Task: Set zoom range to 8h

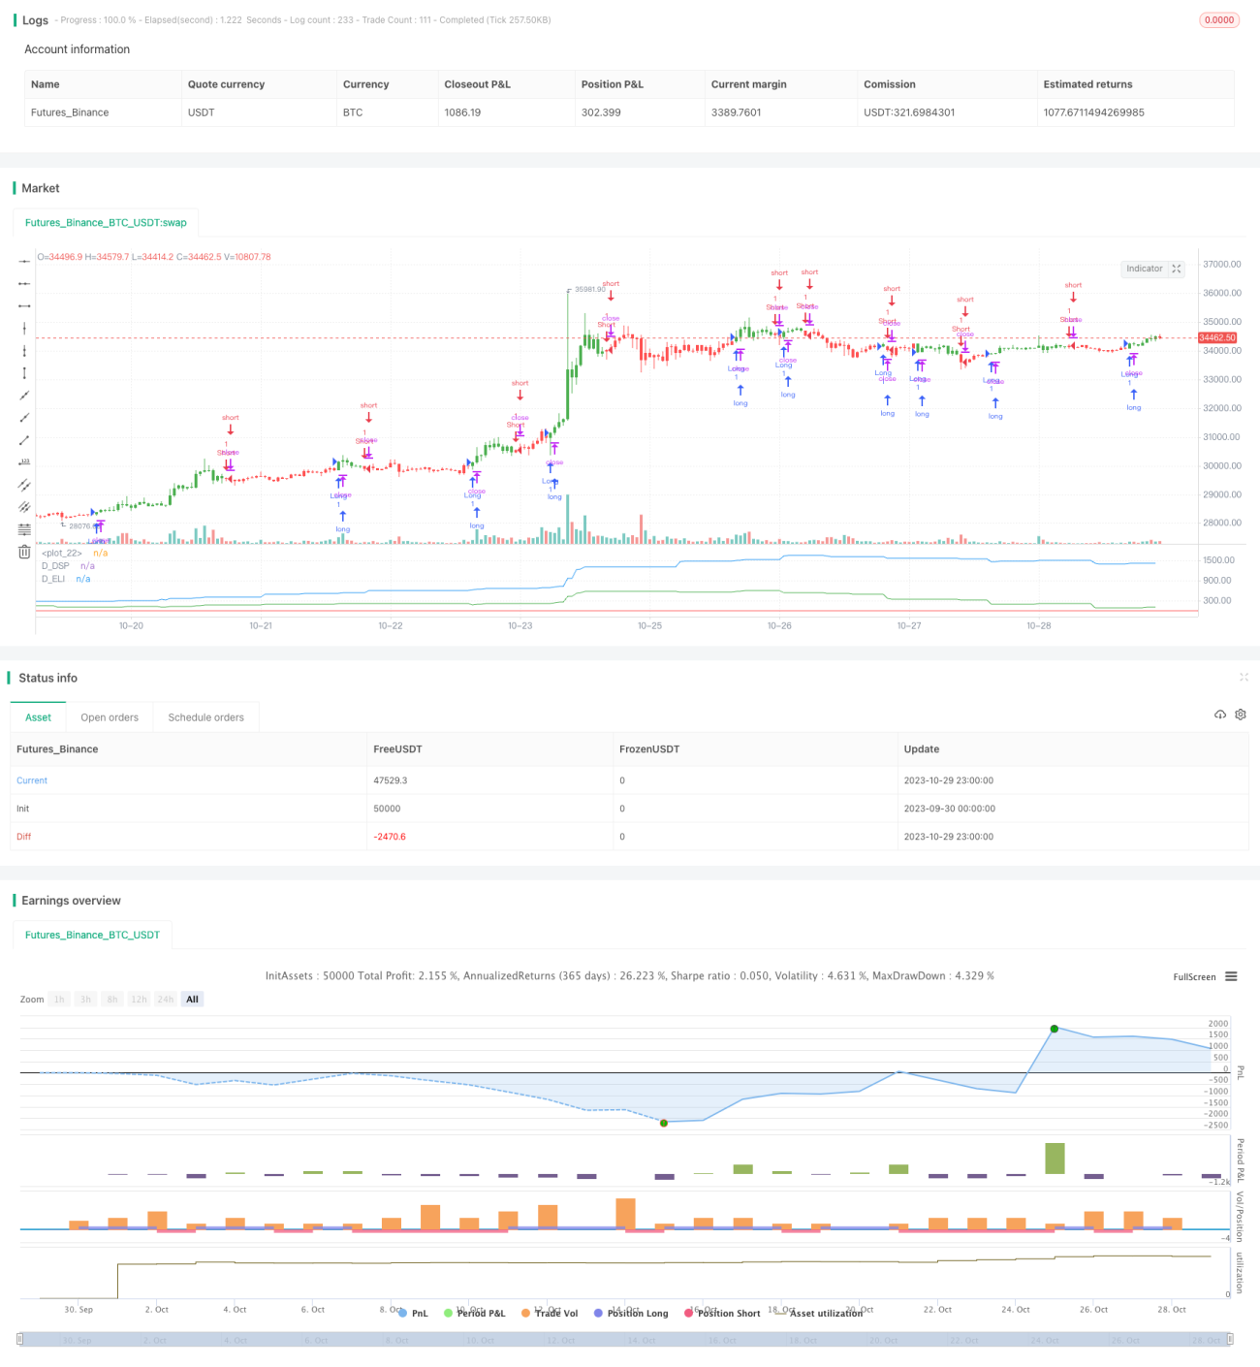Action: coord(112,999)
